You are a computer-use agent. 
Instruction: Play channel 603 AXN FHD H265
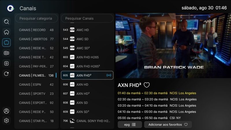coord(87,57)
